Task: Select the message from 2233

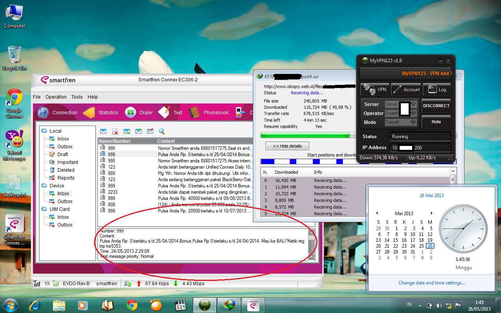Action: [x=176, y=192]
